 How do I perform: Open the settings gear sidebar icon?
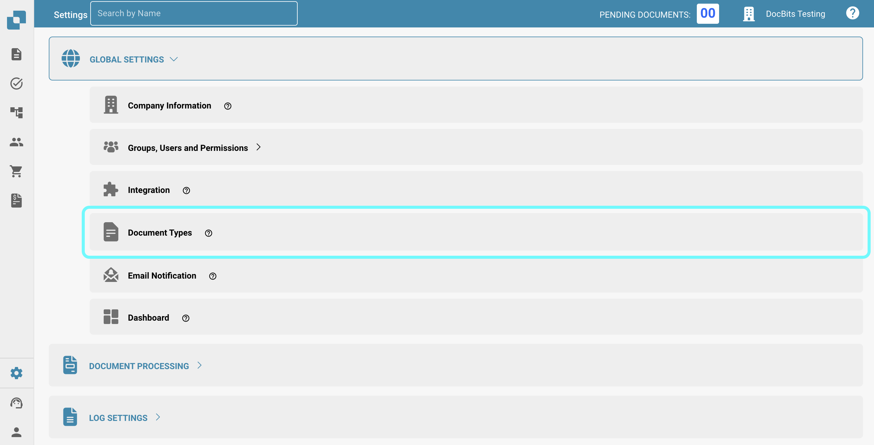16,373
